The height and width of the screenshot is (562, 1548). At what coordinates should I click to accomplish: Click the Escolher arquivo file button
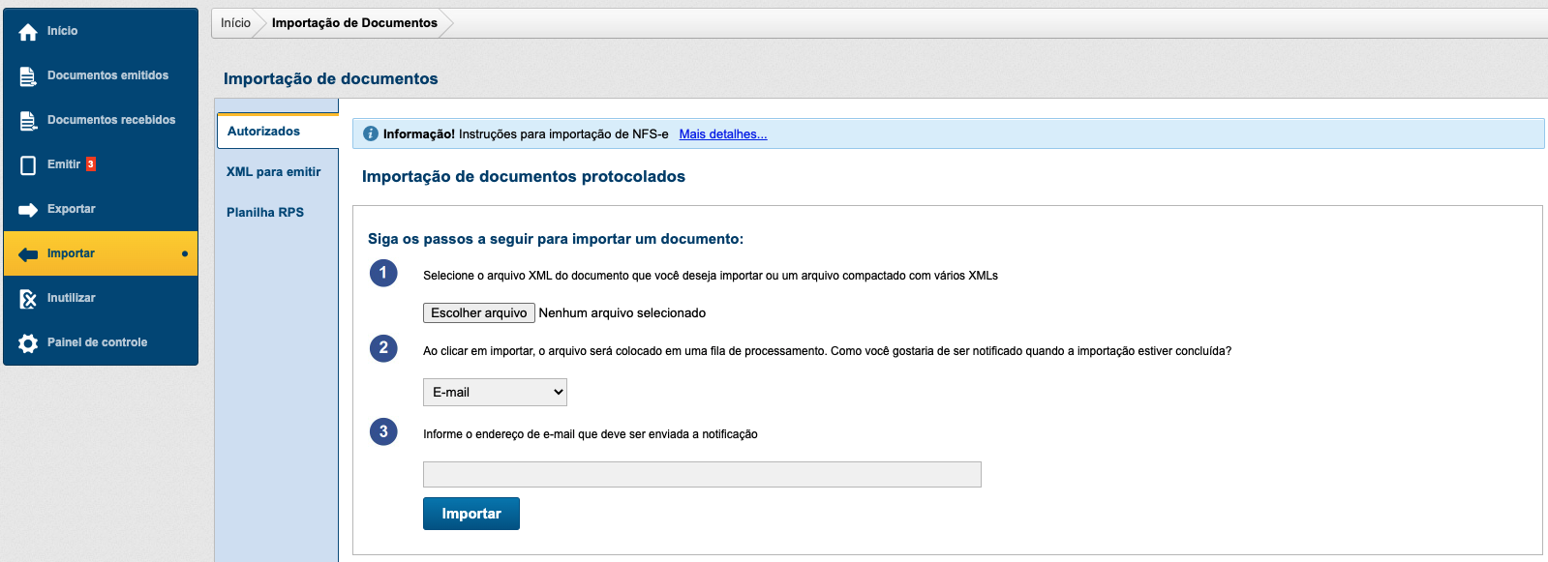tap(479, 313)
